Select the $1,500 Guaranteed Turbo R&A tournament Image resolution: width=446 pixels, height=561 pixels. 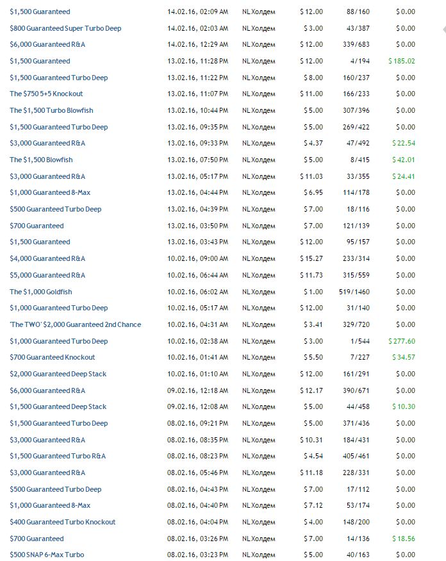point(58,456)
